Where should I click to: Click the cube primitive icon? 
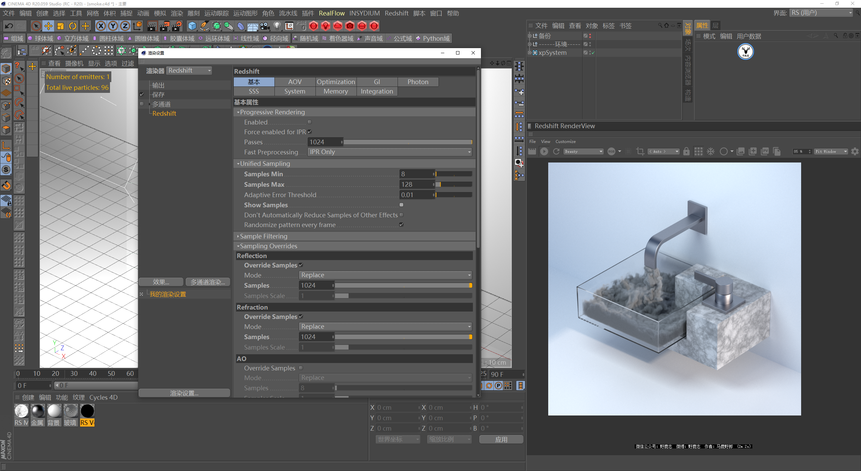pos(192,26)
